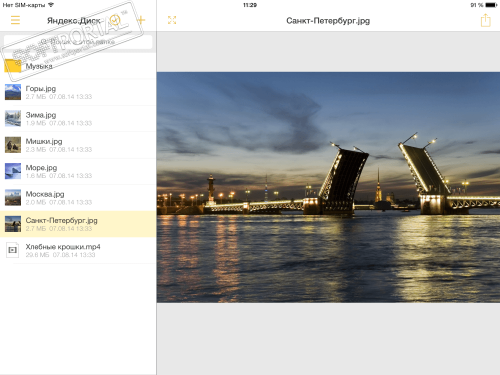Tap the plus icon to add files
500x375 pixels.
[140, 20]
